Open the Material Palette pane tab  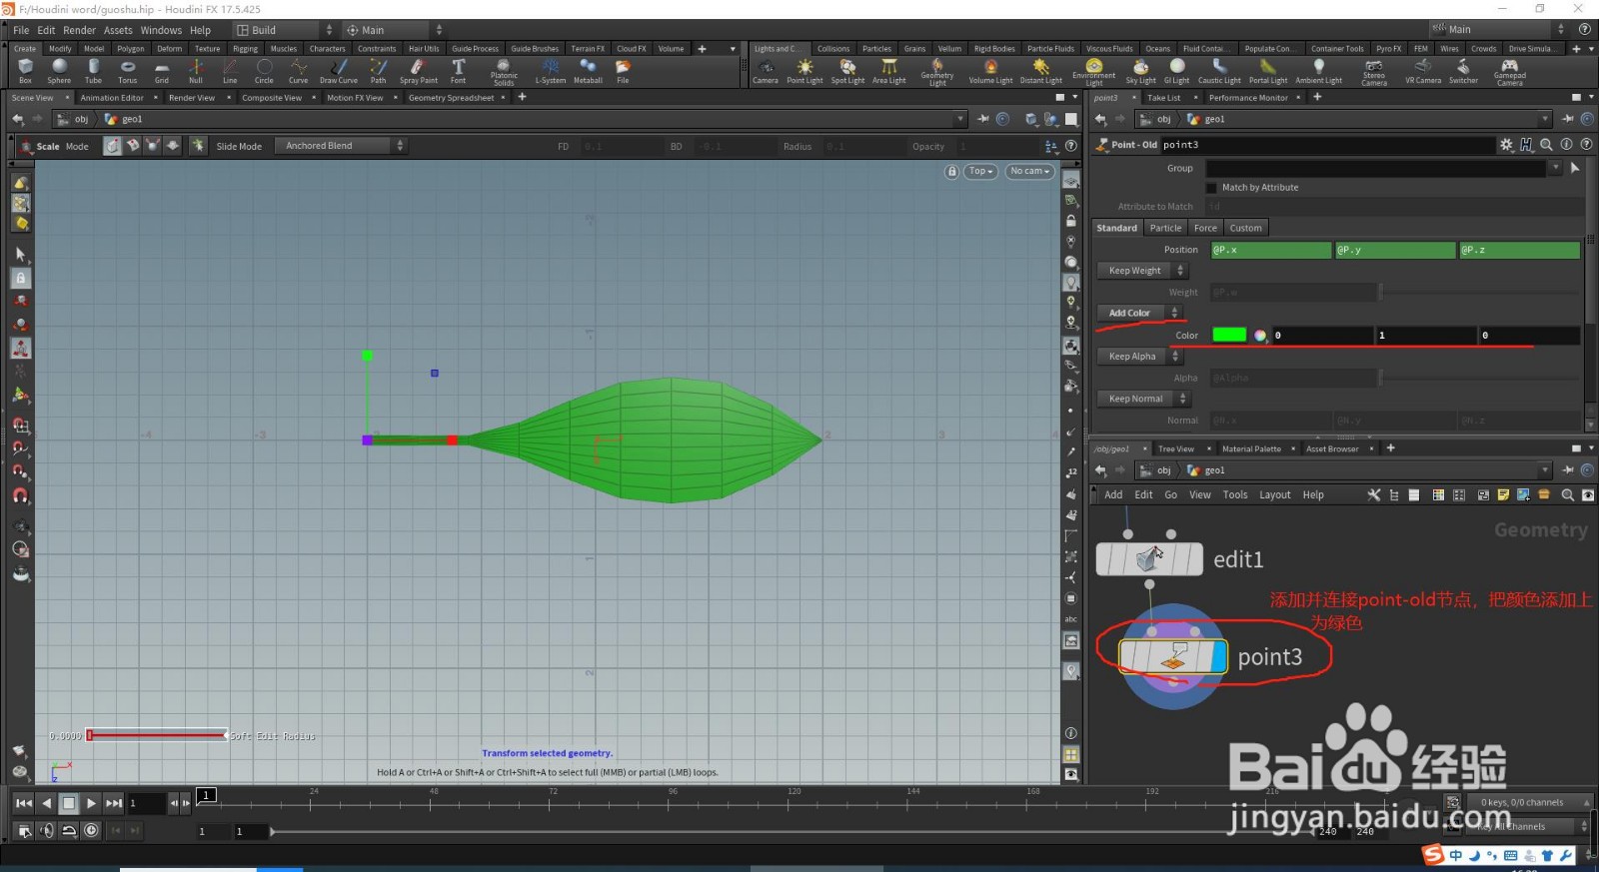[x=1251, y=449]
